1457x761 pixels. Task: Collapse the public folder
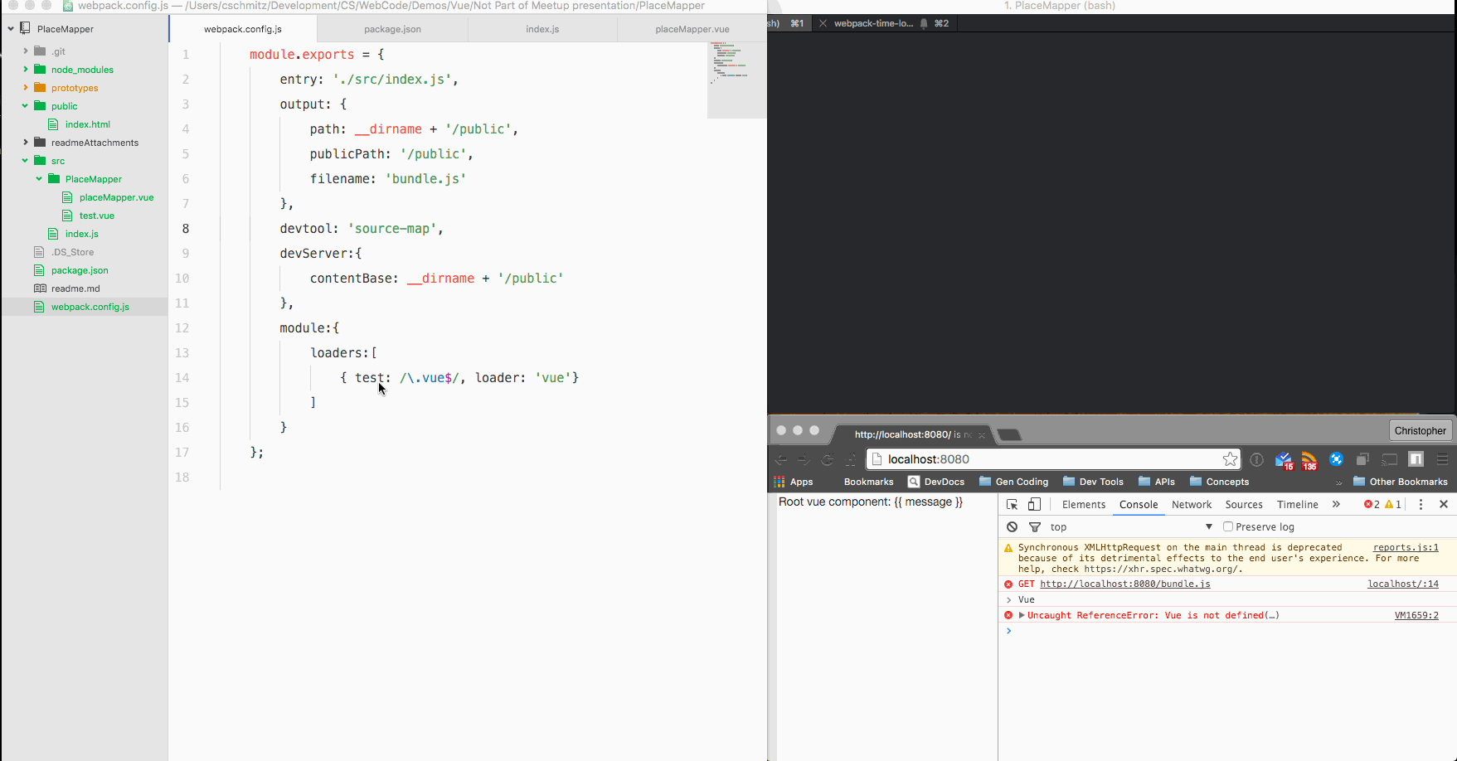point(25,105)
